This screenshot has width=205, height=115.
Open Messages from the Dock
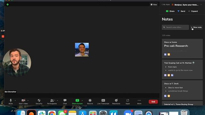[x=62, y=113]
